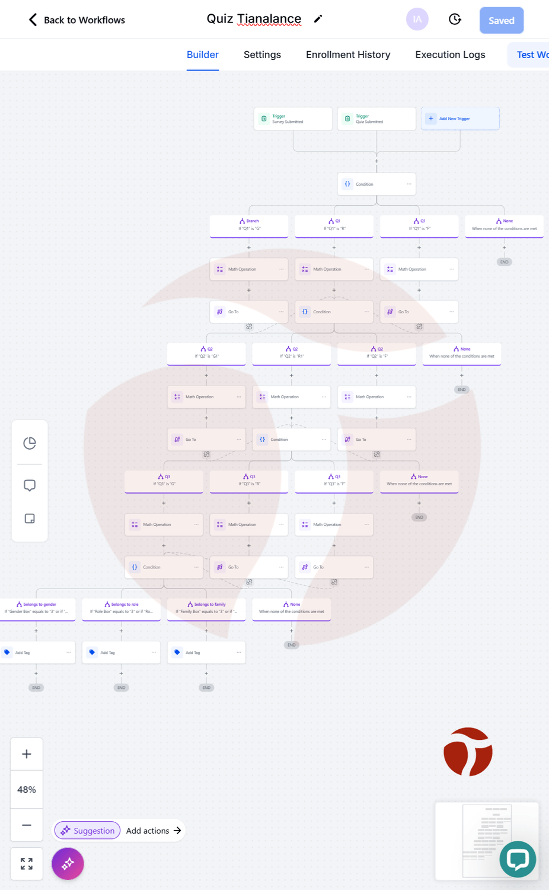Go to the Enrollment History tab
Image resolution: width=549 pixels, height=890 pixels.
tap(348, 55)
